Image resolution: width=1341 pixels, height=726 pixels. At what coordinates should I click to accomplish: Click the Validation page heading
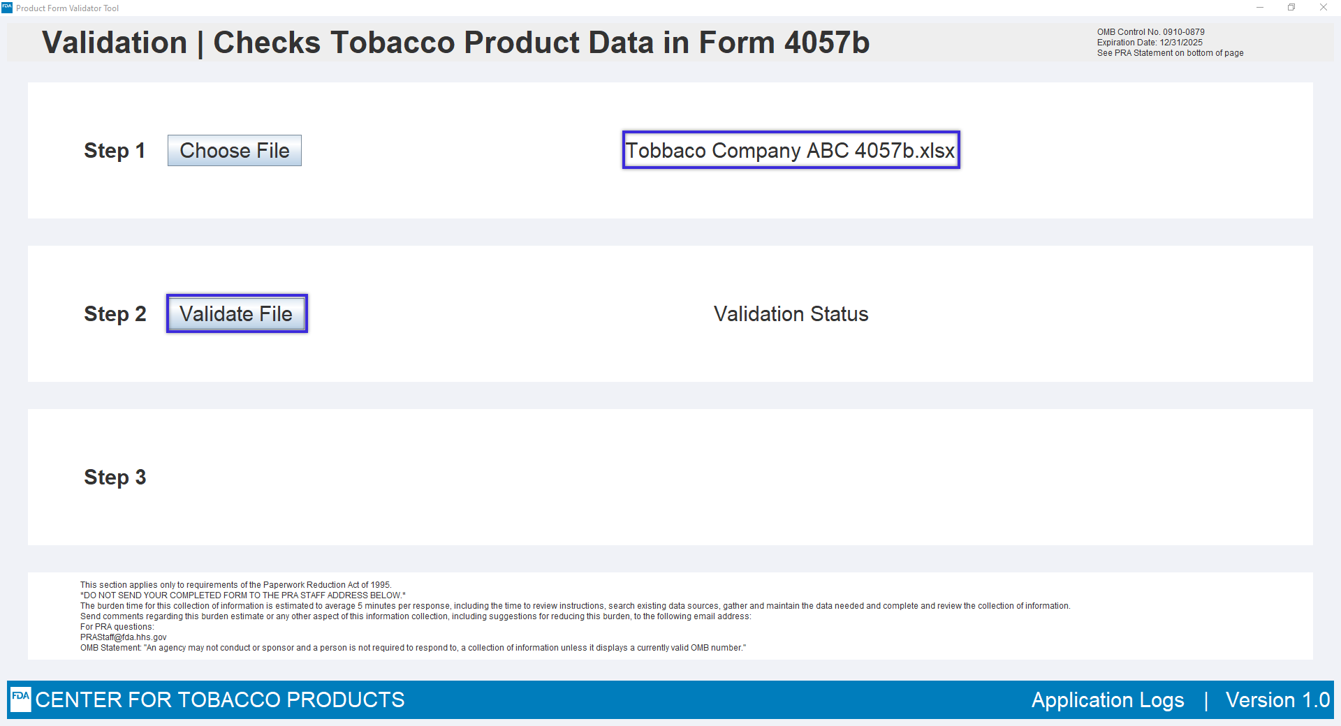(x=455, y=43)
